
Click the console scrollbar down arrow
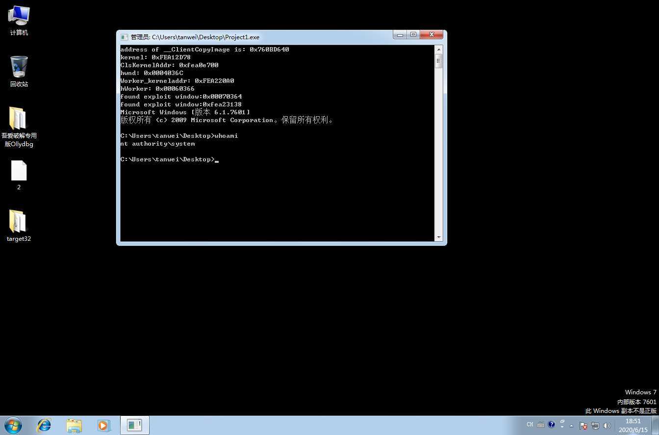pyautogui.click(x=438, y=237)
